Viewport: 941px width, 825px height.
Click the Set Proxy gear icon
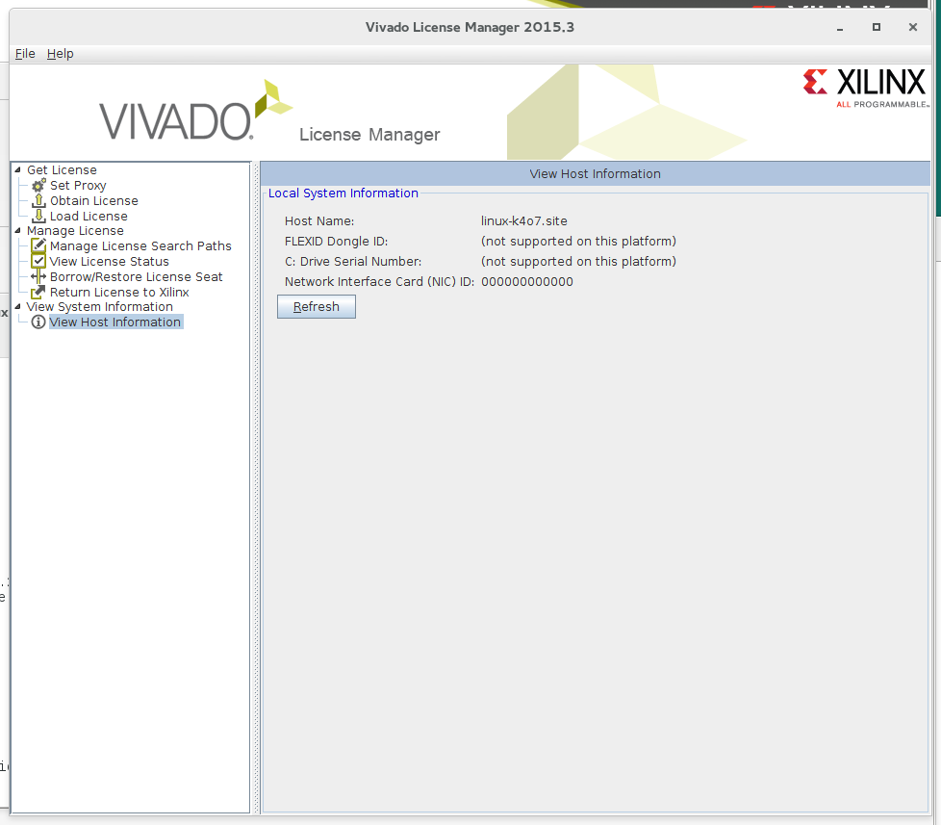click(38, 185)
